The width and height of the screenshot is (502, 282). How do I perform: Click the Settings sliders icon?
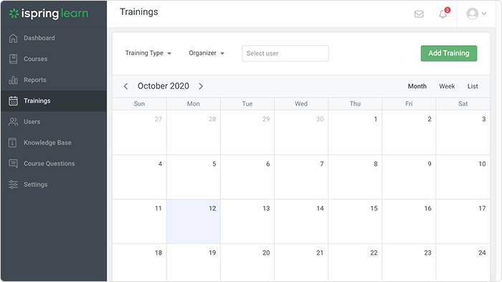click(13, 184)
